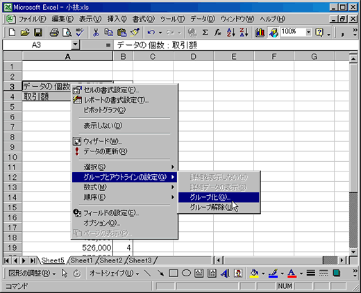The width and height of the screenshot is (361, 293).
Task: Choose セルの書式設定 from context menu
Action: (x=125, y=90)
